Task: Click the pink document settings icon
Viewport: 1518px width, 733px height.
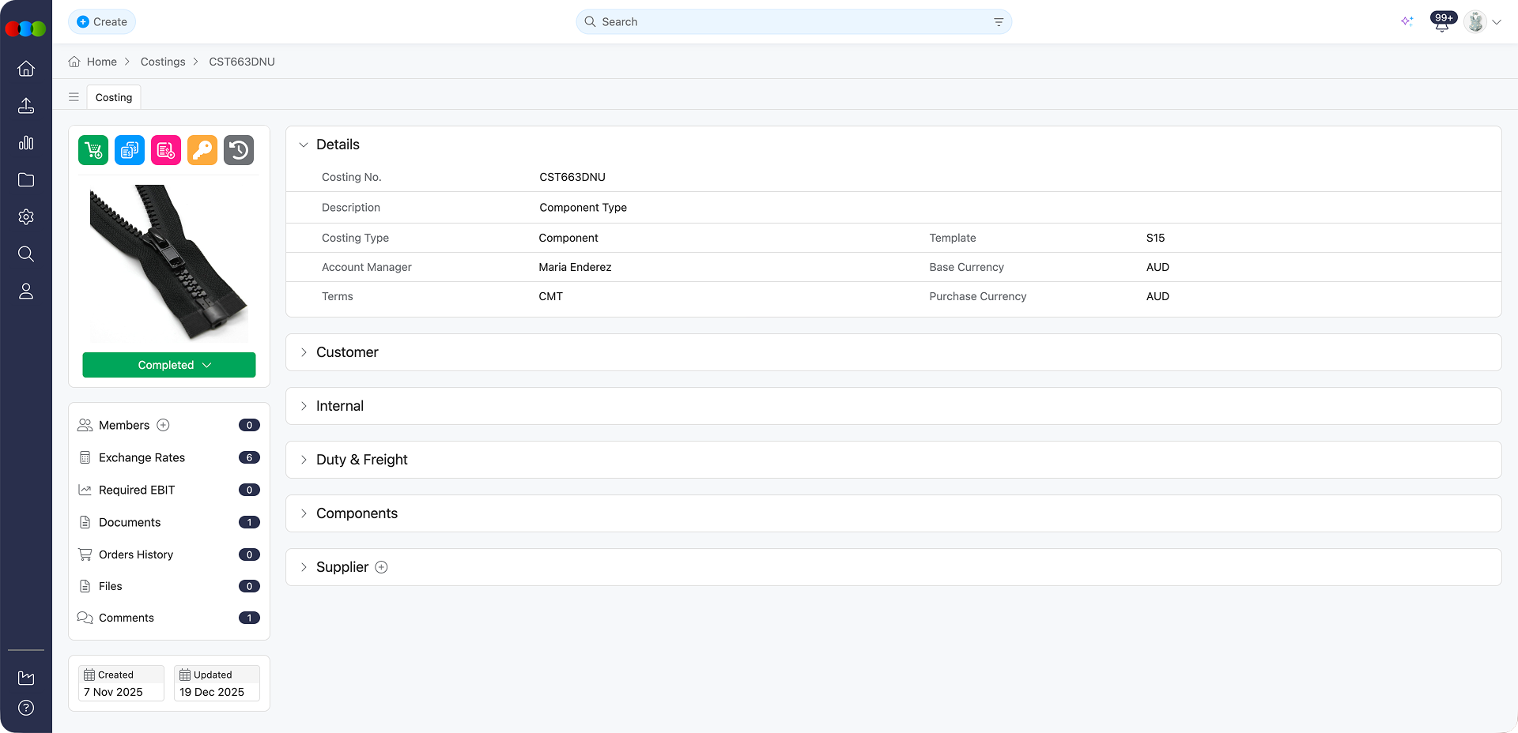Action: (x=166, y=150)
